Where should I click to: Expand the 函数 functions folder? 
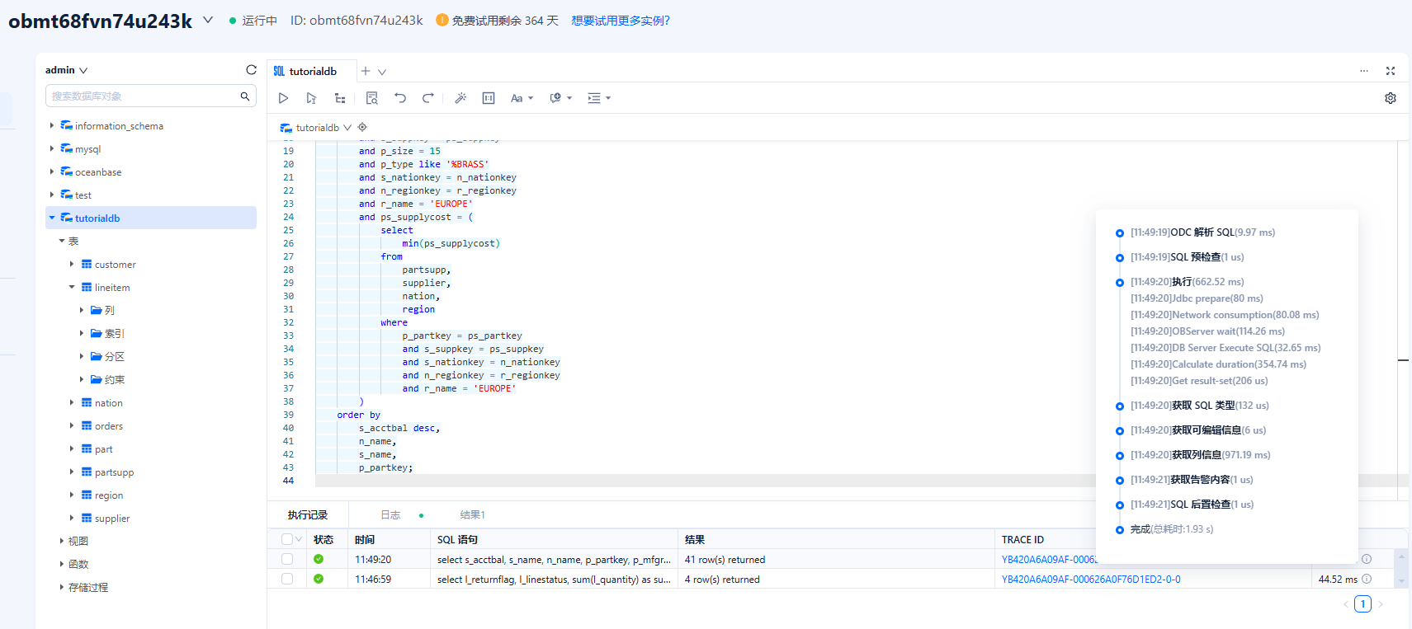click(x=62, y=565)
